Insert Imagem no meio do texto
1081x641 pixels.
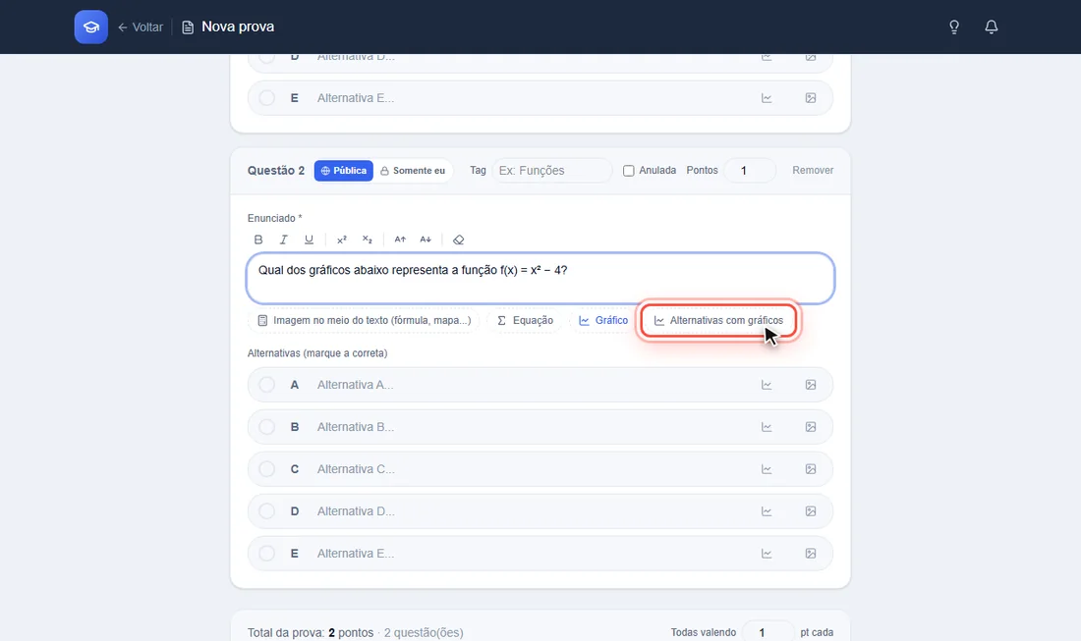point(364,321)
